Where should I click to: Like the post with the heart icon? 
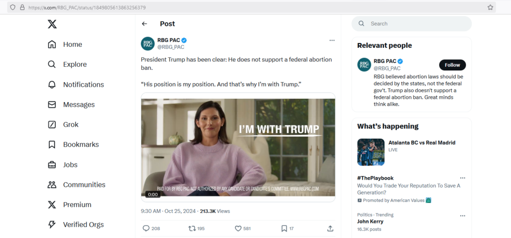(x=238, y=228)
